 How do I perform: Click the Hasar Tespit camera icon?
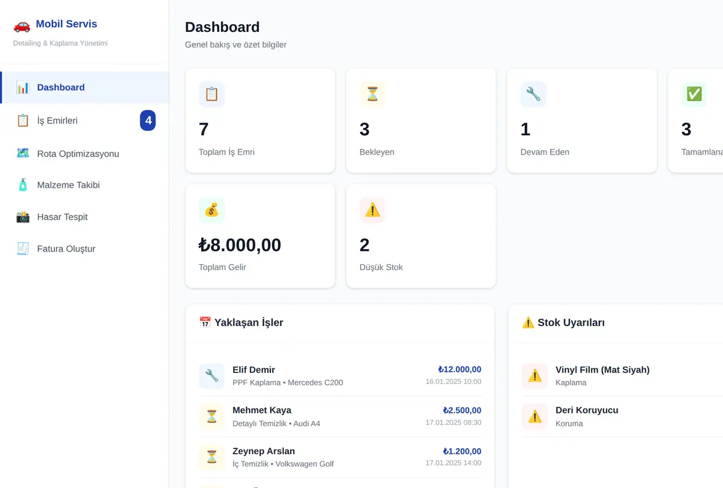coord(23,217)
